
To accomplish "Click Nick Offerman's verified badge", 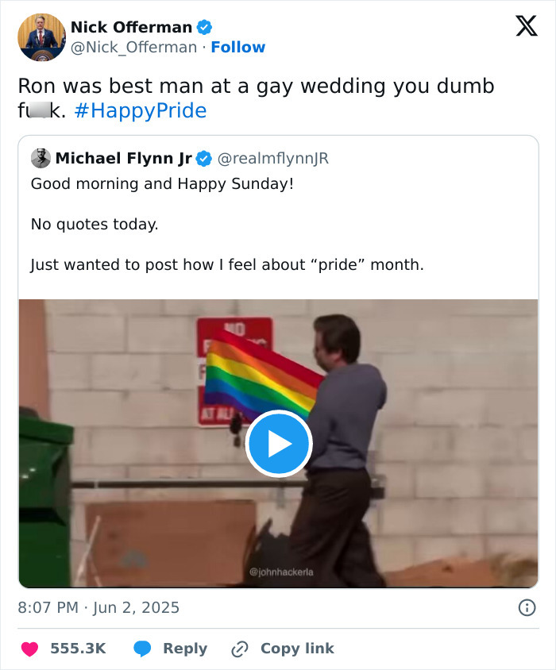I will (x=205, y=27).
